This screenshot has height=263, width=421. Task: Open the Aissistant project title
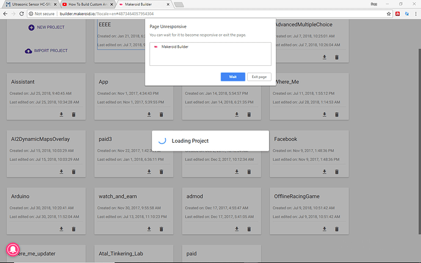pyautogui.click(x=23, y=82)
